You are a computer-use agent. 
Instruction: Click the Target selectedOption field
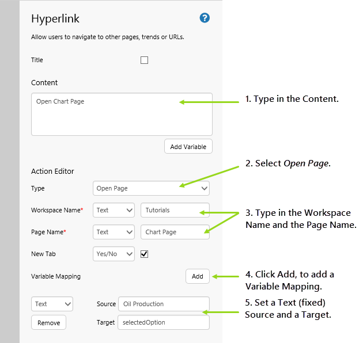[163, 323]
